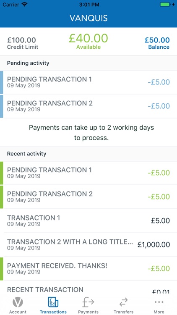Select the Payments tab label
The height and width of the screenshot is (315, 177).
coord(88,312)
